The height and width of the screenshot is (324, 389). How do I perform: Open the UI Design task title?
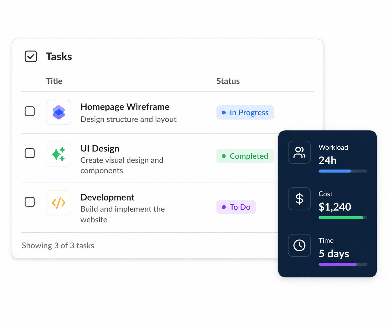100,149
